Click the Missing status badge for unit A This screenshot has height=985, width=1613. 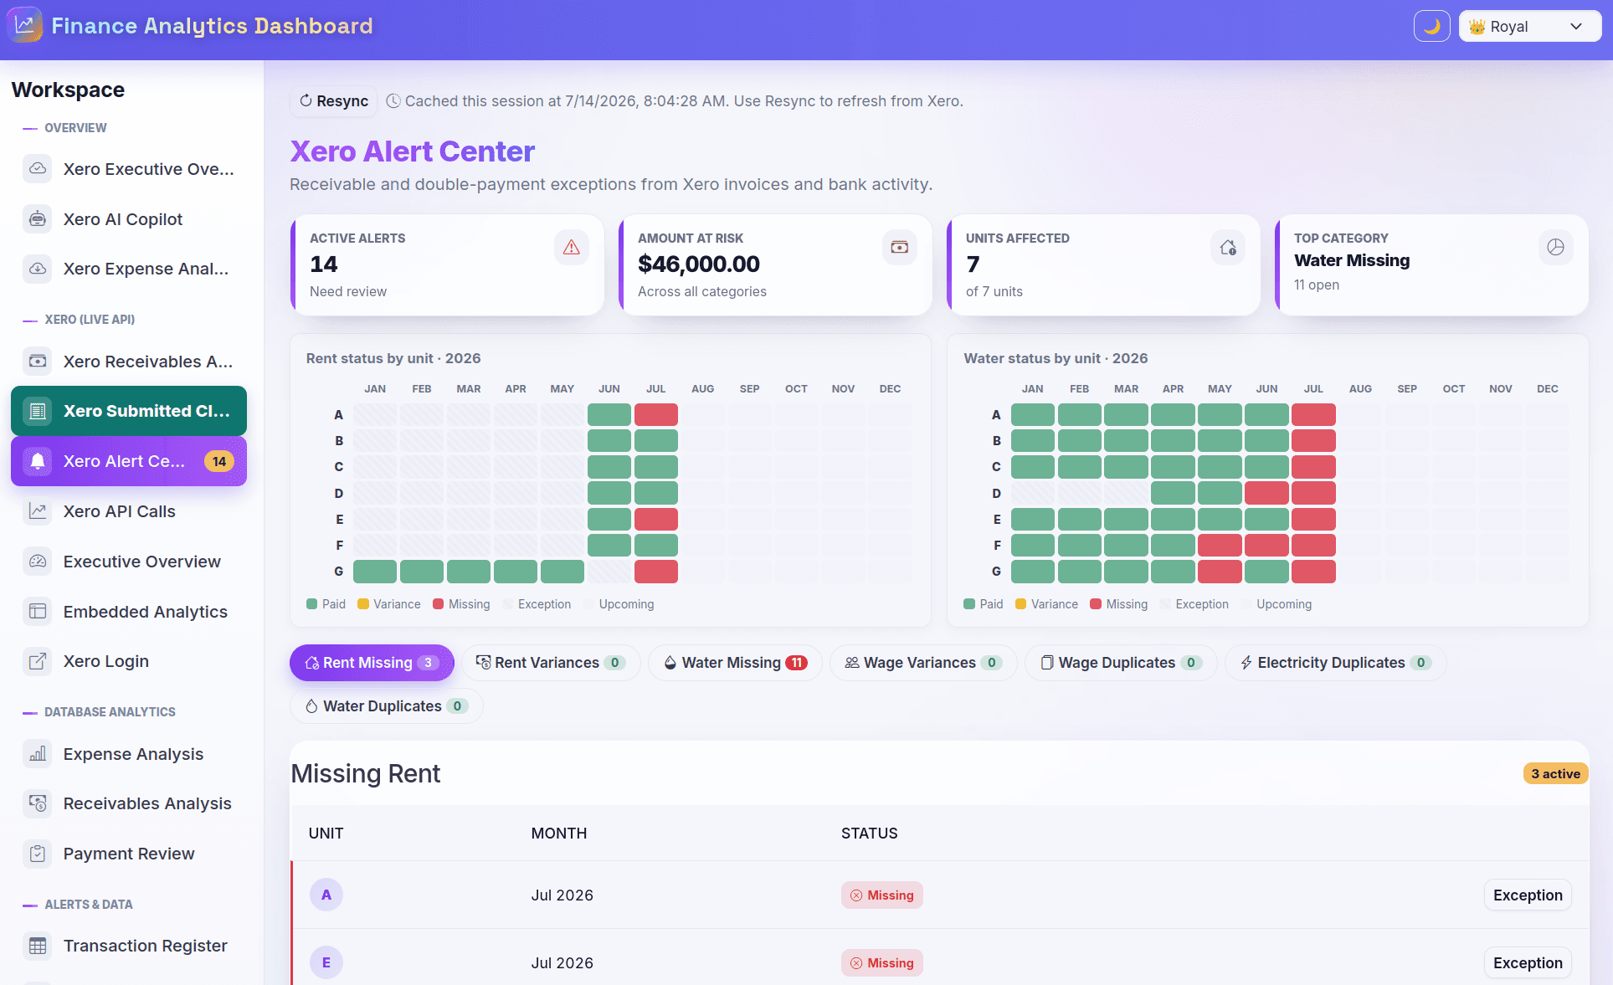click(x=882, y=895)
